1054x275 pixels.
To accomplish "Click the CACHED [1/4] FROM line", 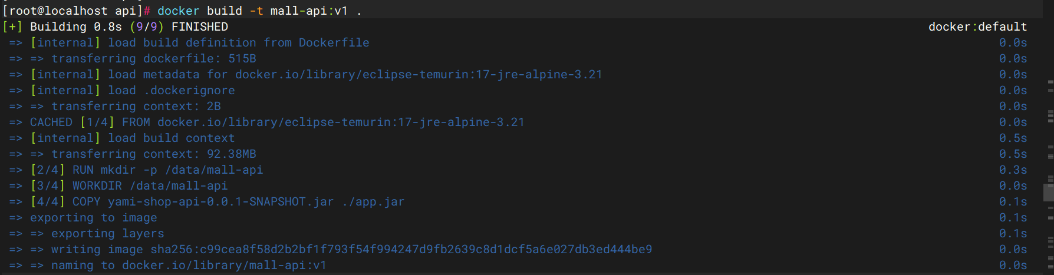I will pos(277,122).
